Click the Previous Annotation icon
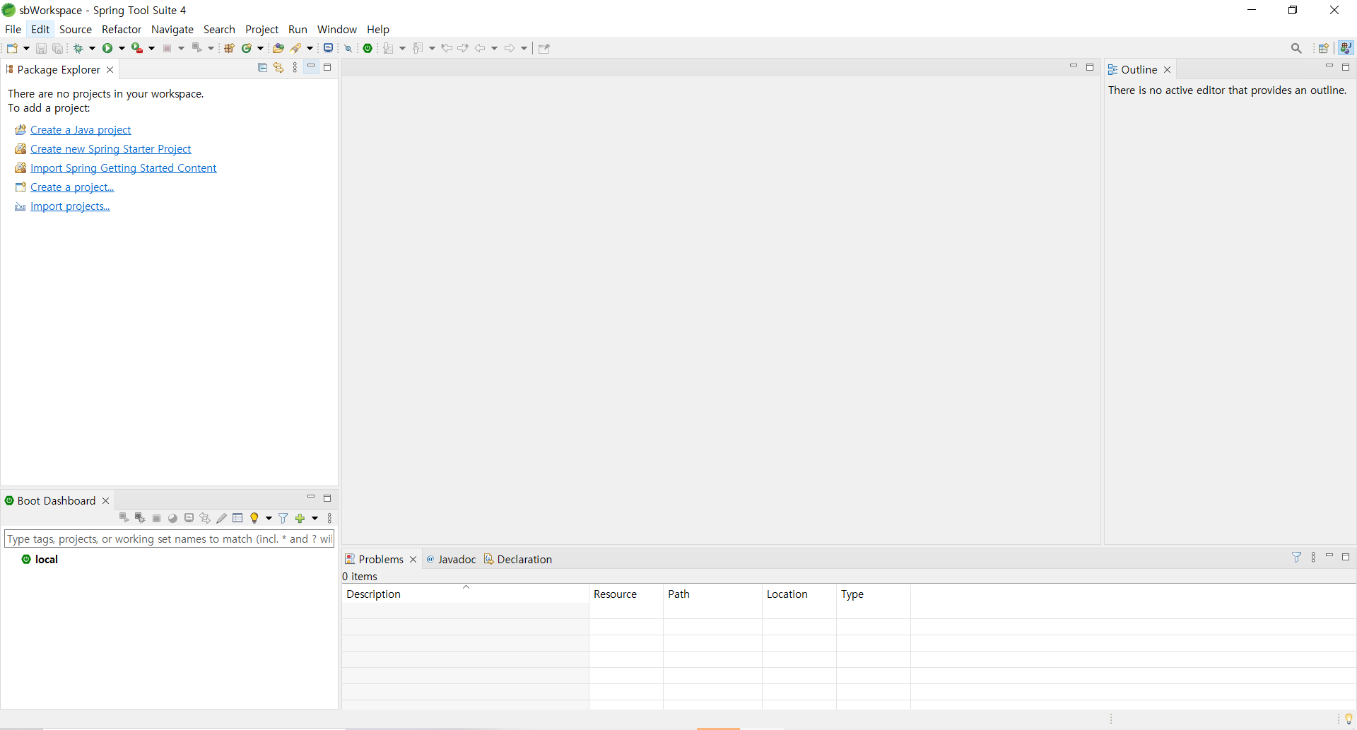1357x730 pixels. (418, 48)
